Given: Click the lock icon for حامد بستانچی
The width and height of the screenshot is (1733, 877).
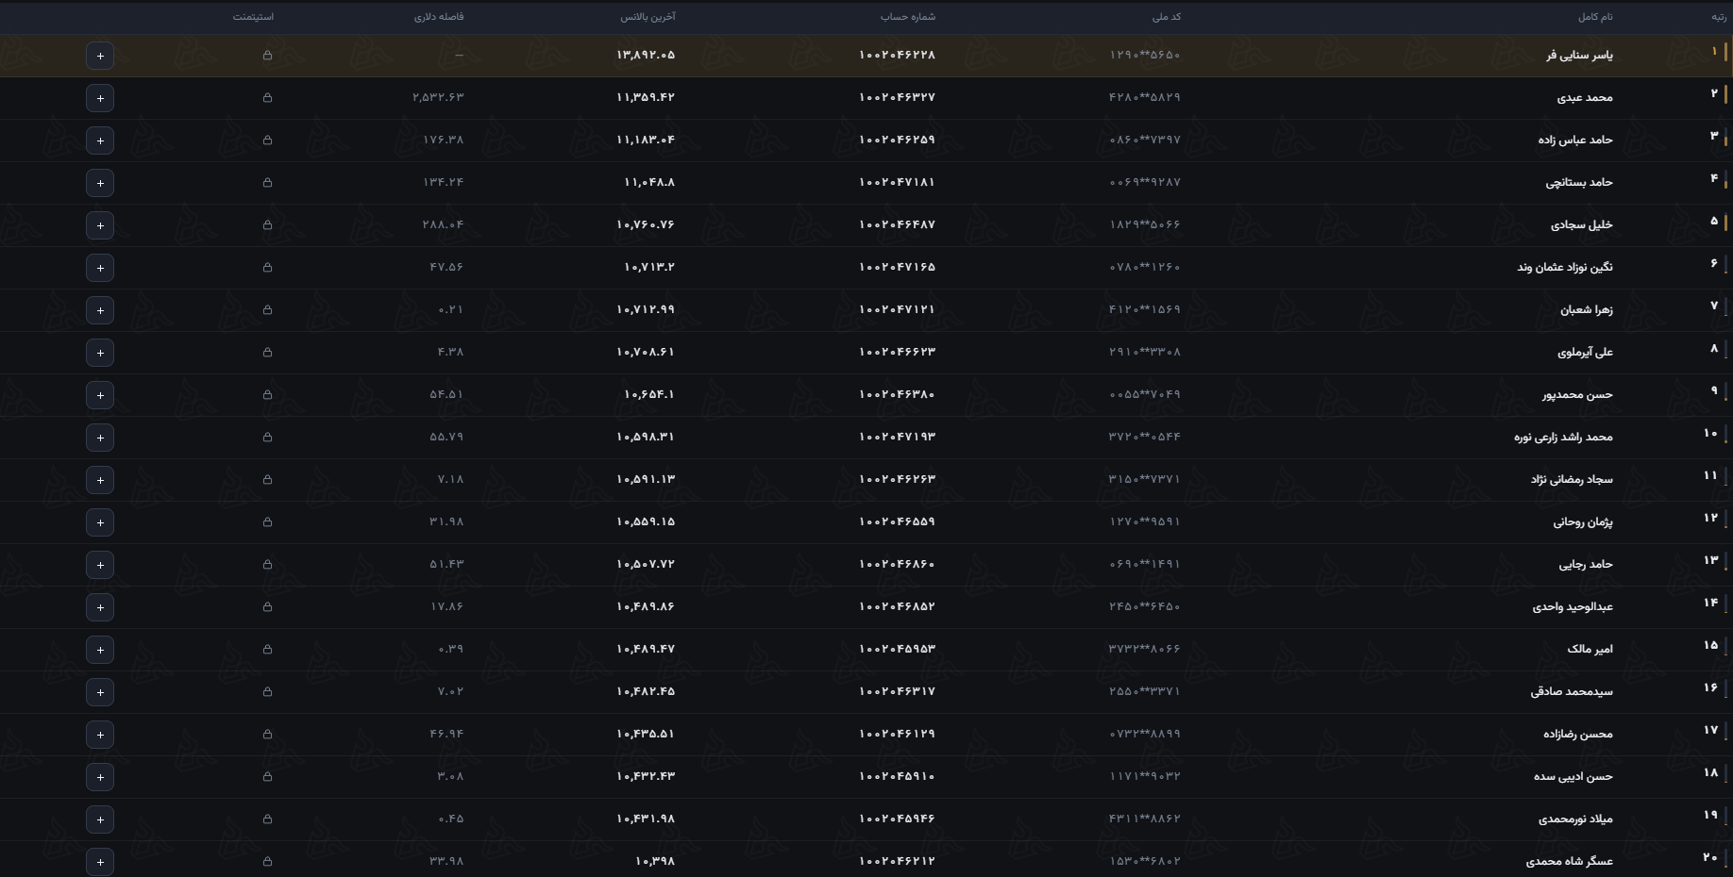Looking at the screenshot, I should 267,183.
